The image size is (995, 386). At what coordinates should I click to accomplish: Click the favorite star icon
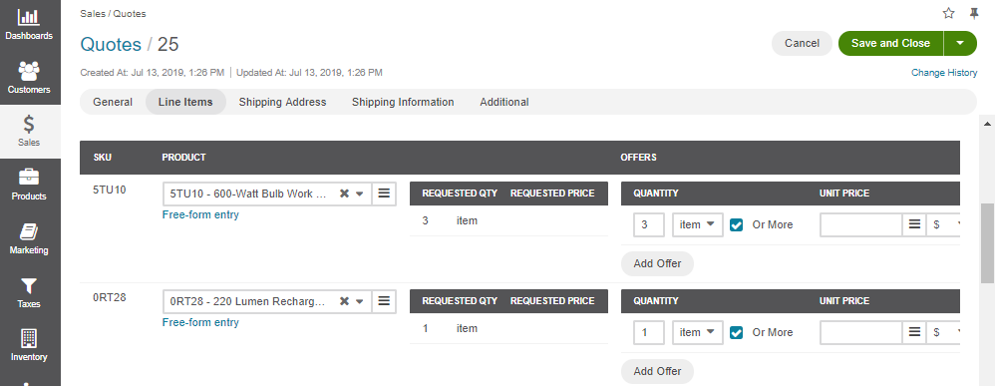tap(949, 13)
